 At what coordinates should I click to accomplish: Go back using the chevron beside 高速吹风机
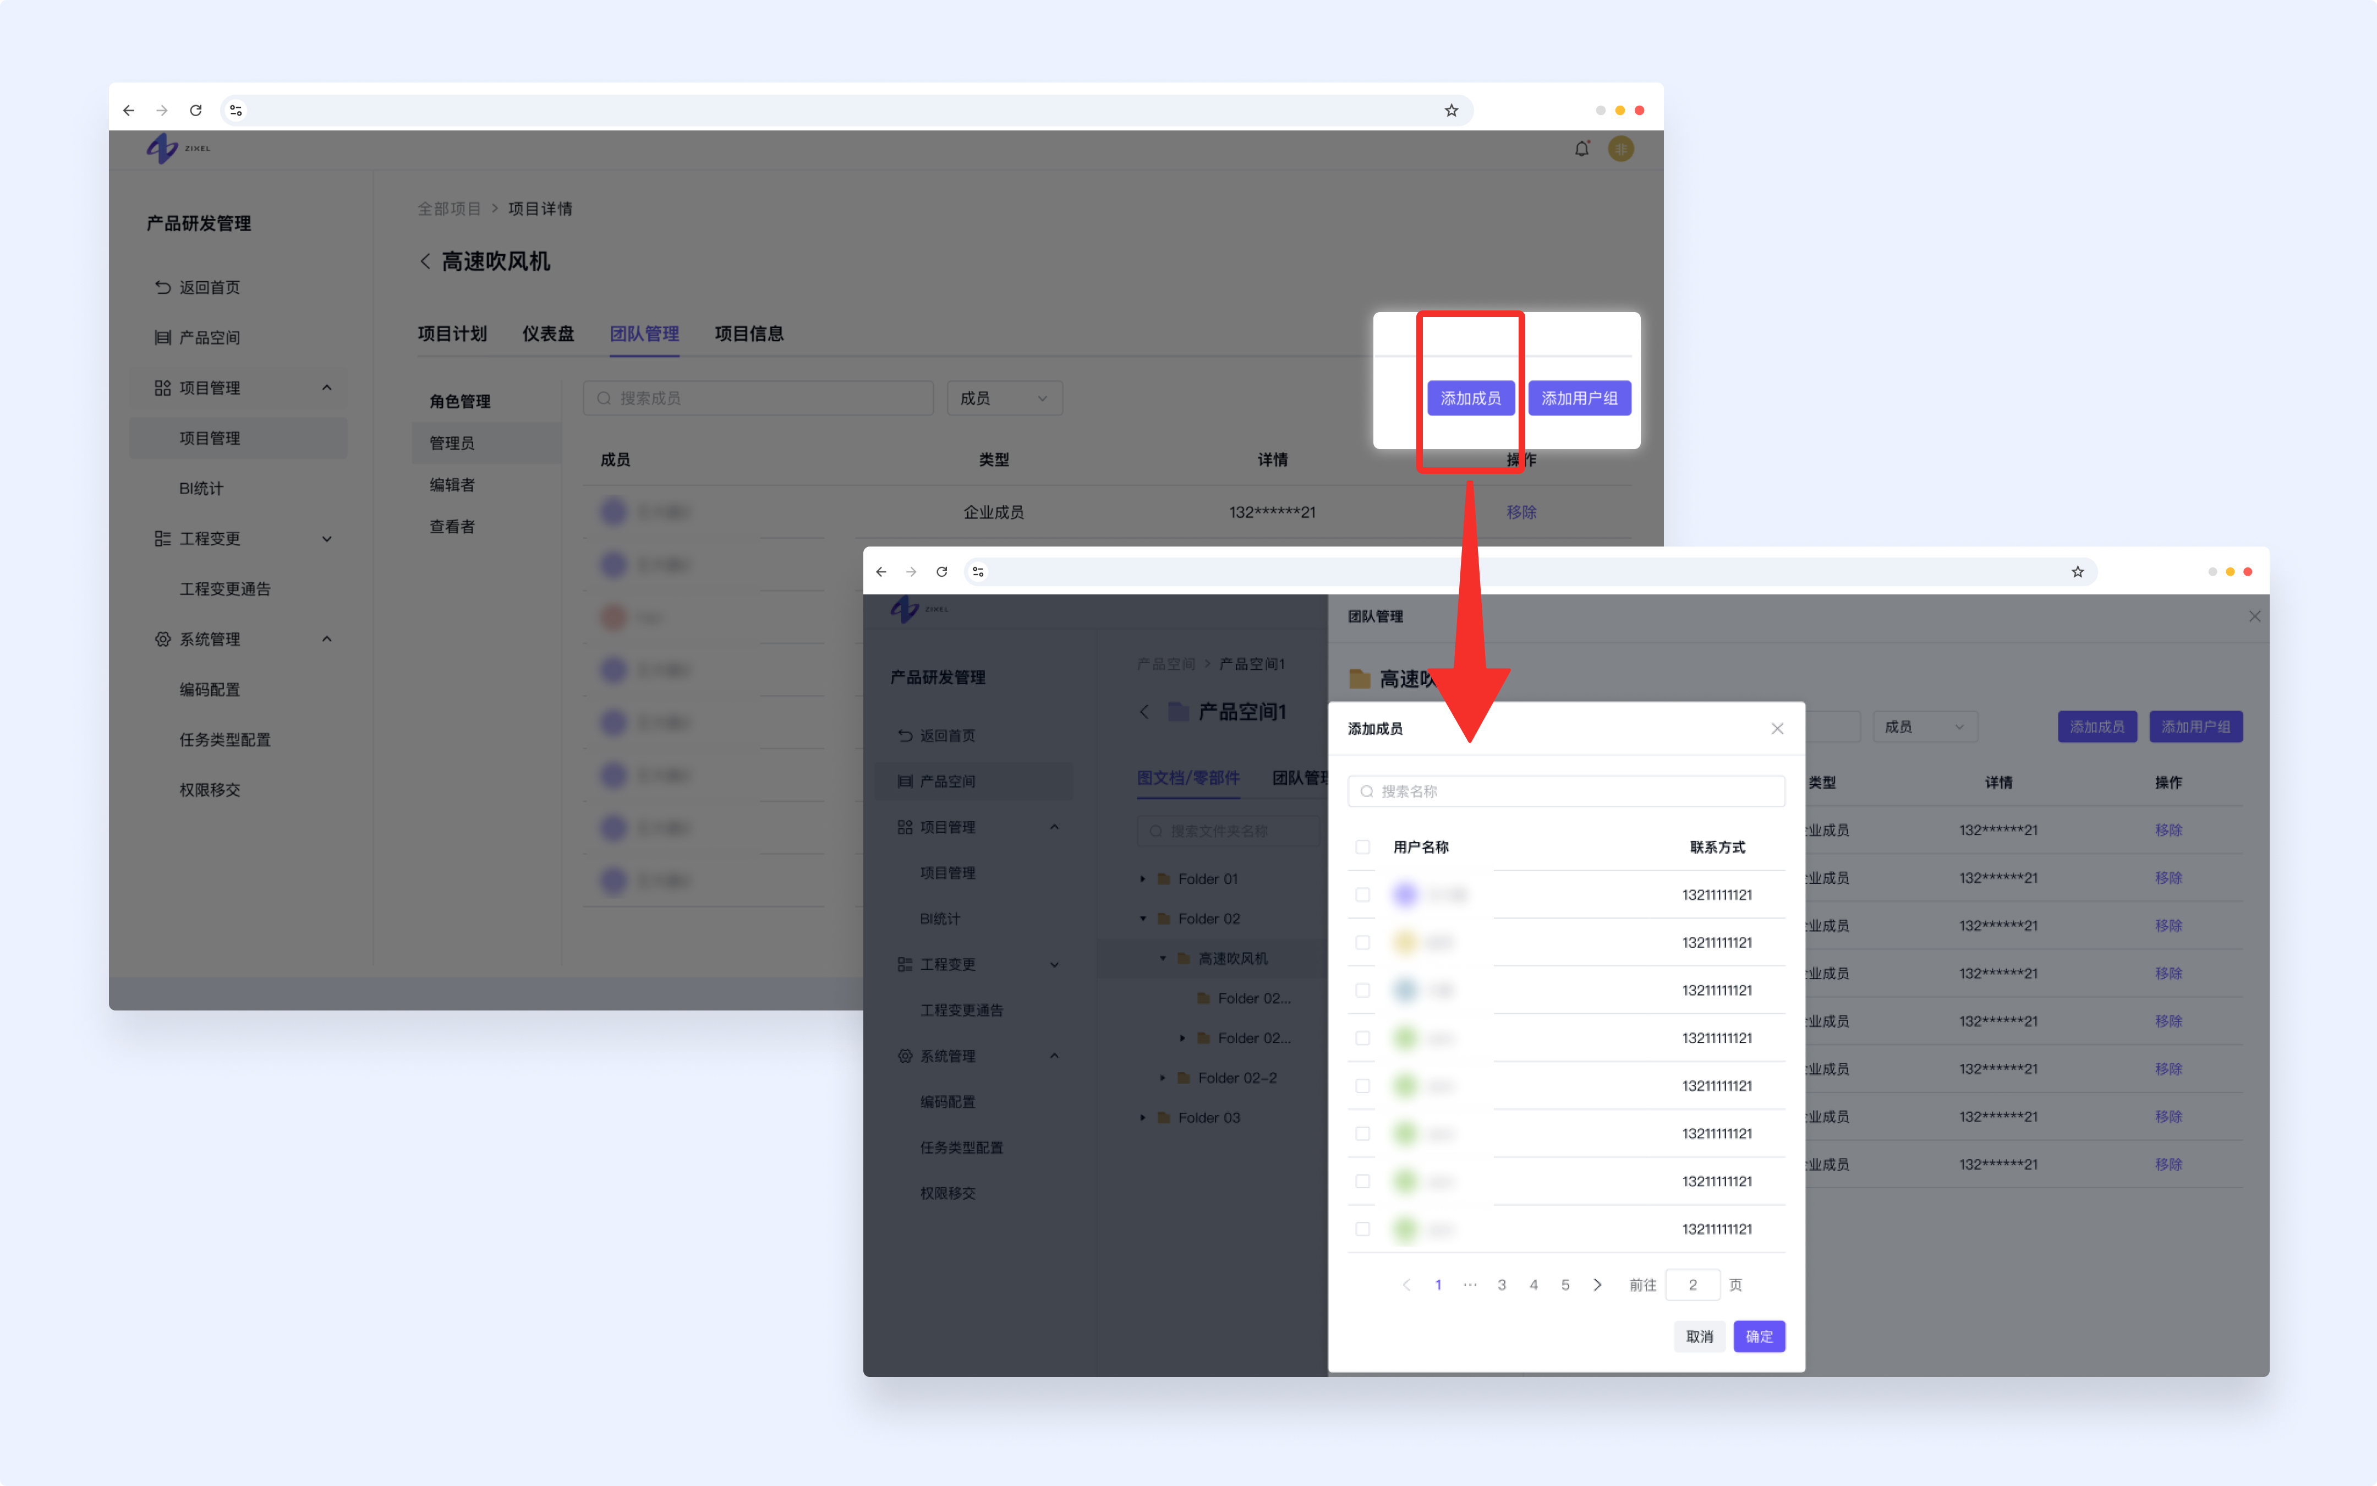[425, 261]
